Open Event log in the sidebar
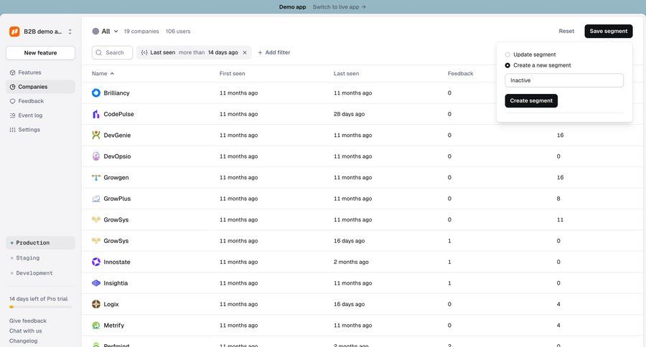The image size is (646, 347). (40, 115)
